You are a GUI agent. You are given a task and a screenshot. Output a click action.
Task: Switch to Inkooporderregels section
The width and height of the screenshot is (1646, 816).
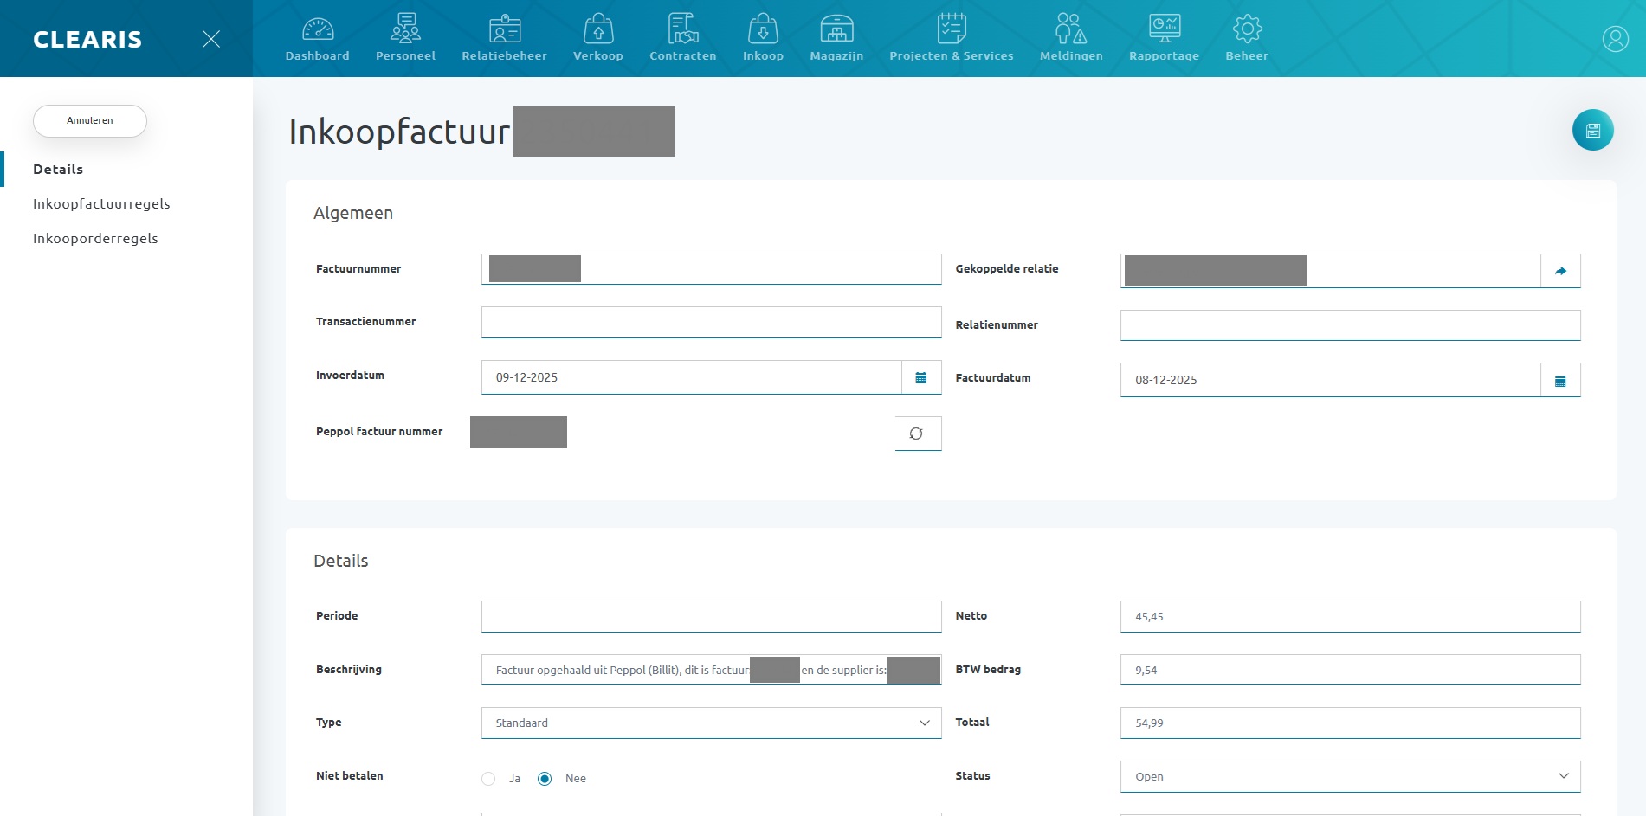(95, 239)
